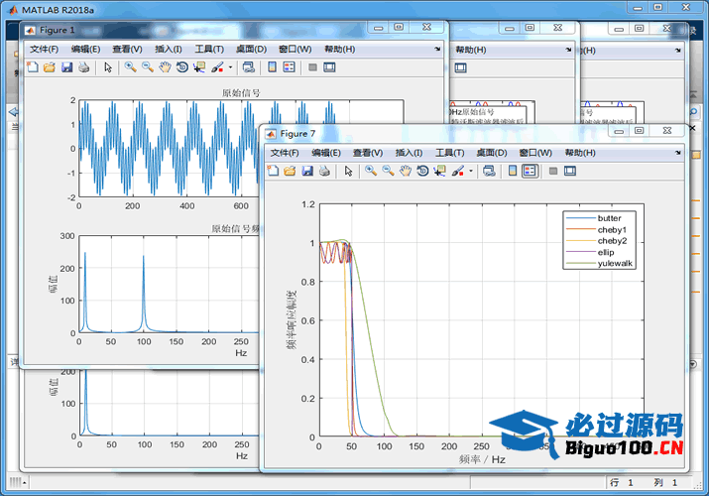Toggle Zoom In mode in Figure 7
709x496 pixels.
pyautogui.click(x=371, y=171)
